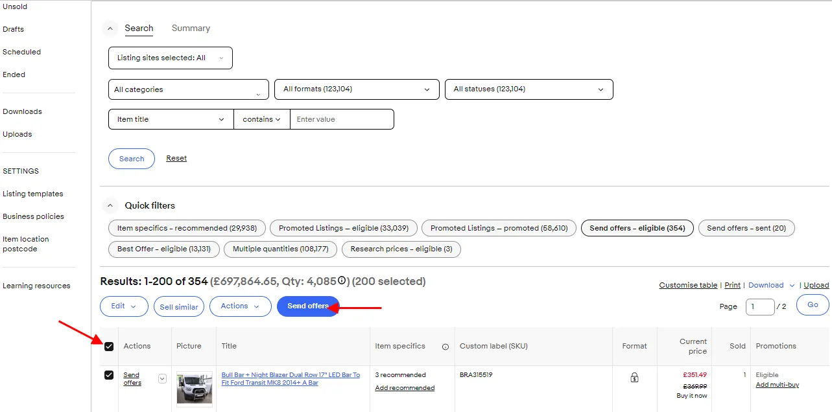Click the Enter value text field
The width and height of the screenshot is (832, 412).
pos(342,119)
